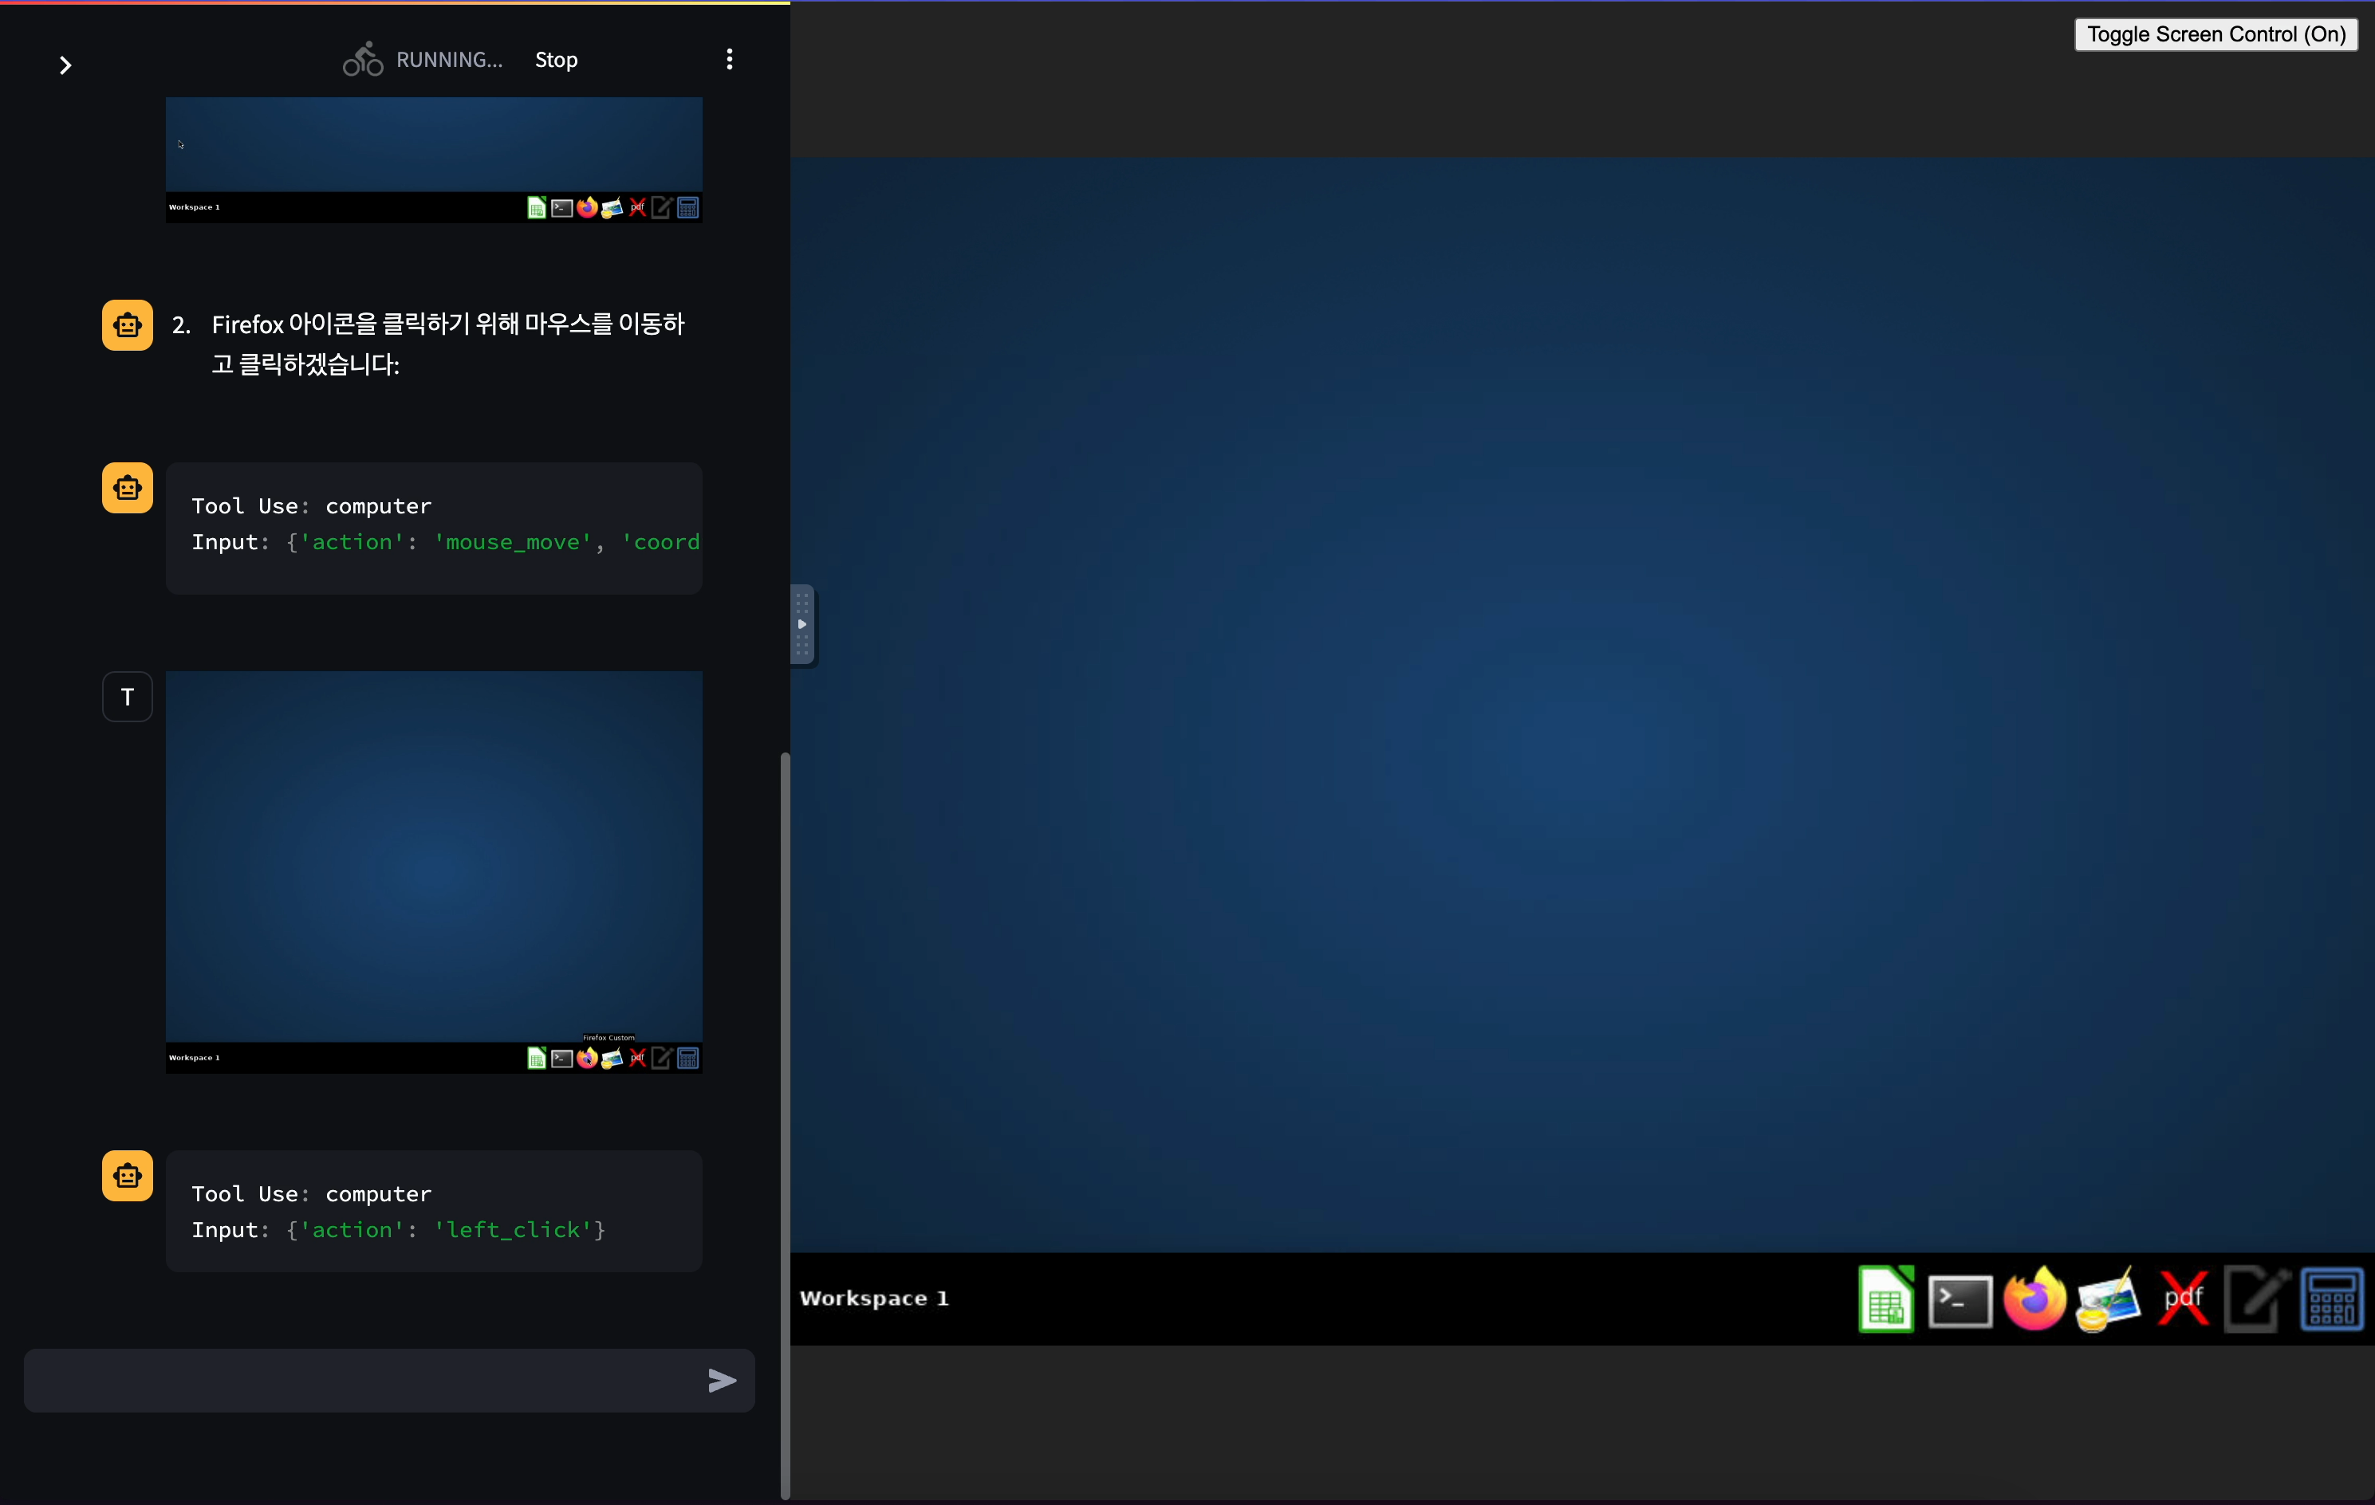Viewport: 2375px width, 1505px height.
Task: Open the LibreOffice Calc spreadsheet icon
Action: click(x=1885, y=1299)
